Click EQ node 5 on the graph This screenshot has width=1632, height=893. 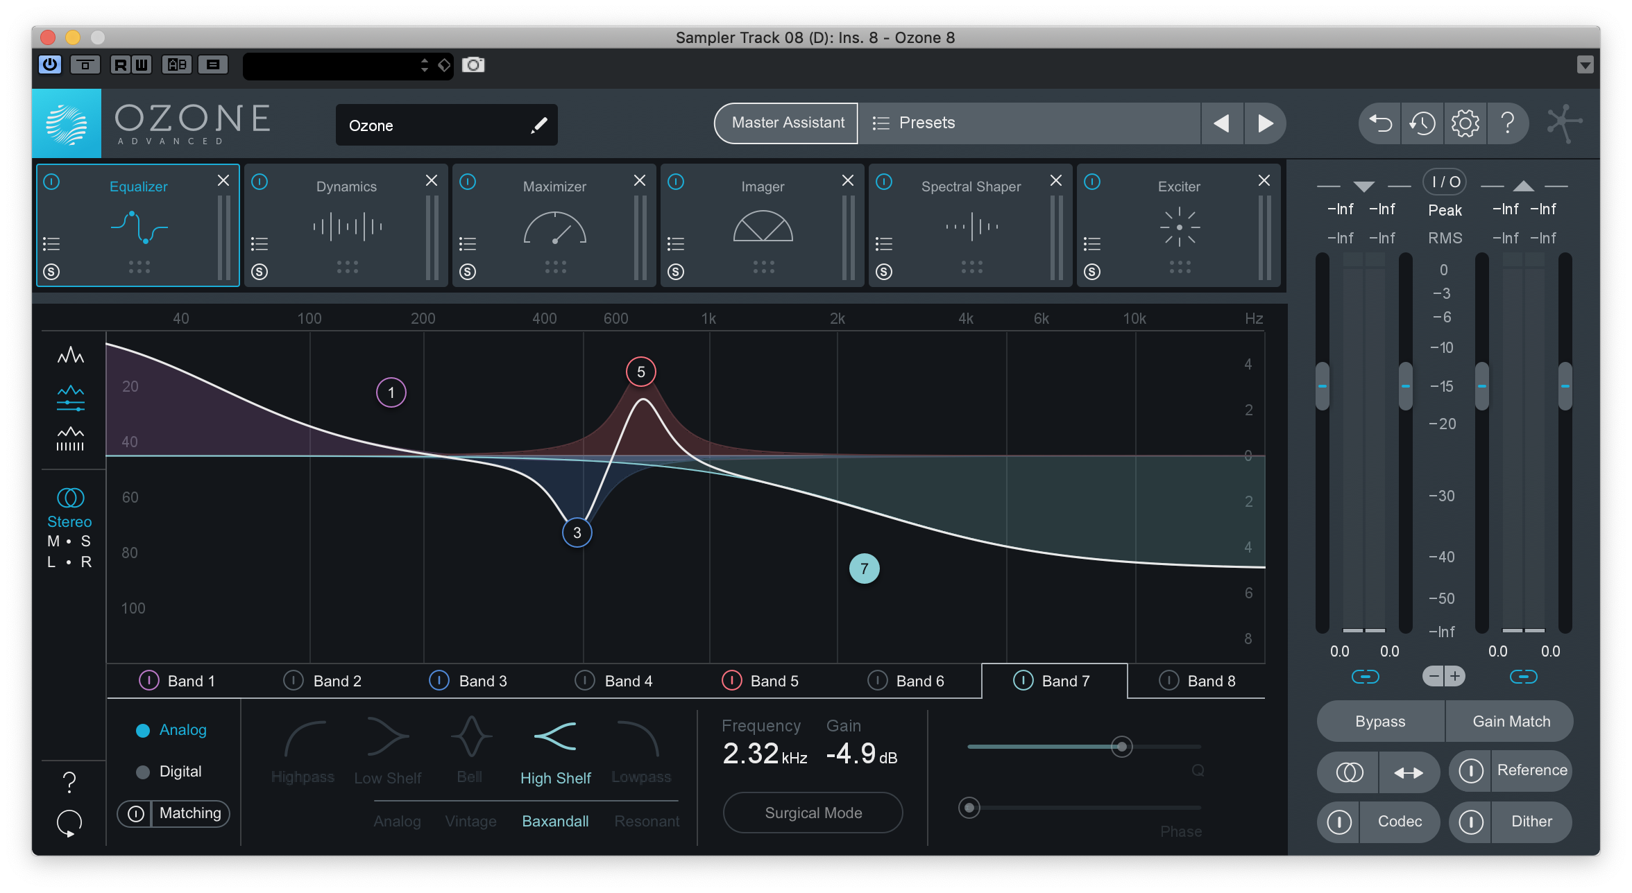pos(641,372)
